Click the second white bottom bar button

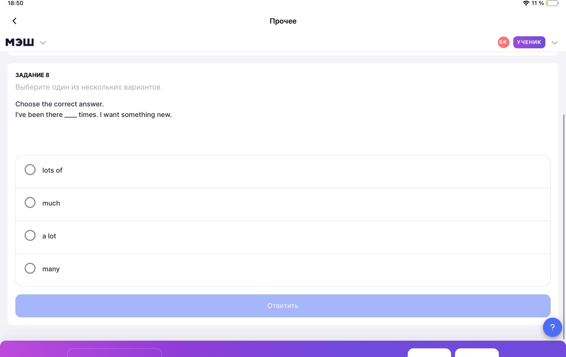click(477, 353)
